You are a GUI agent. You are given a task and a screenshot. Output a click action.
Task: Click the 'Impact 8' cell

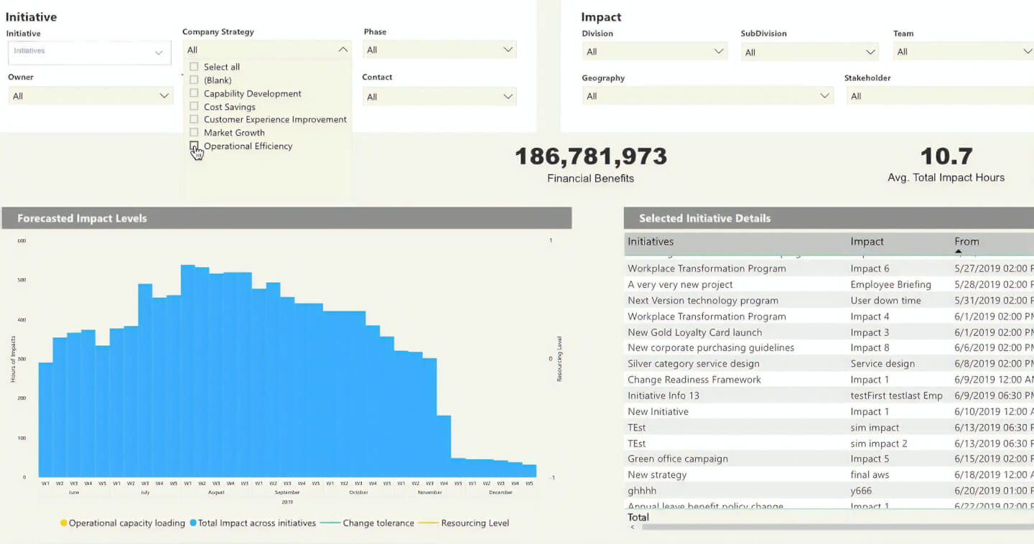tap(870, 347)
